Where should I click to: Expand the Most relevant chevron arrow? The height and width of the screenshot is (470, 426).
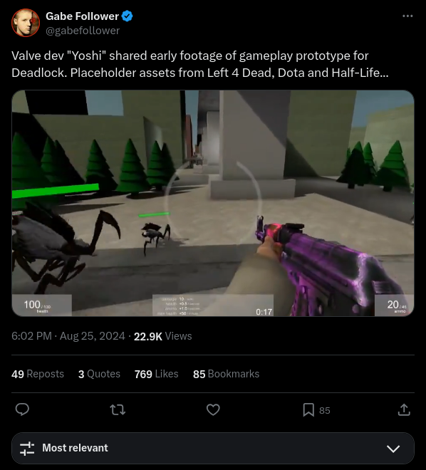[393, 449]
